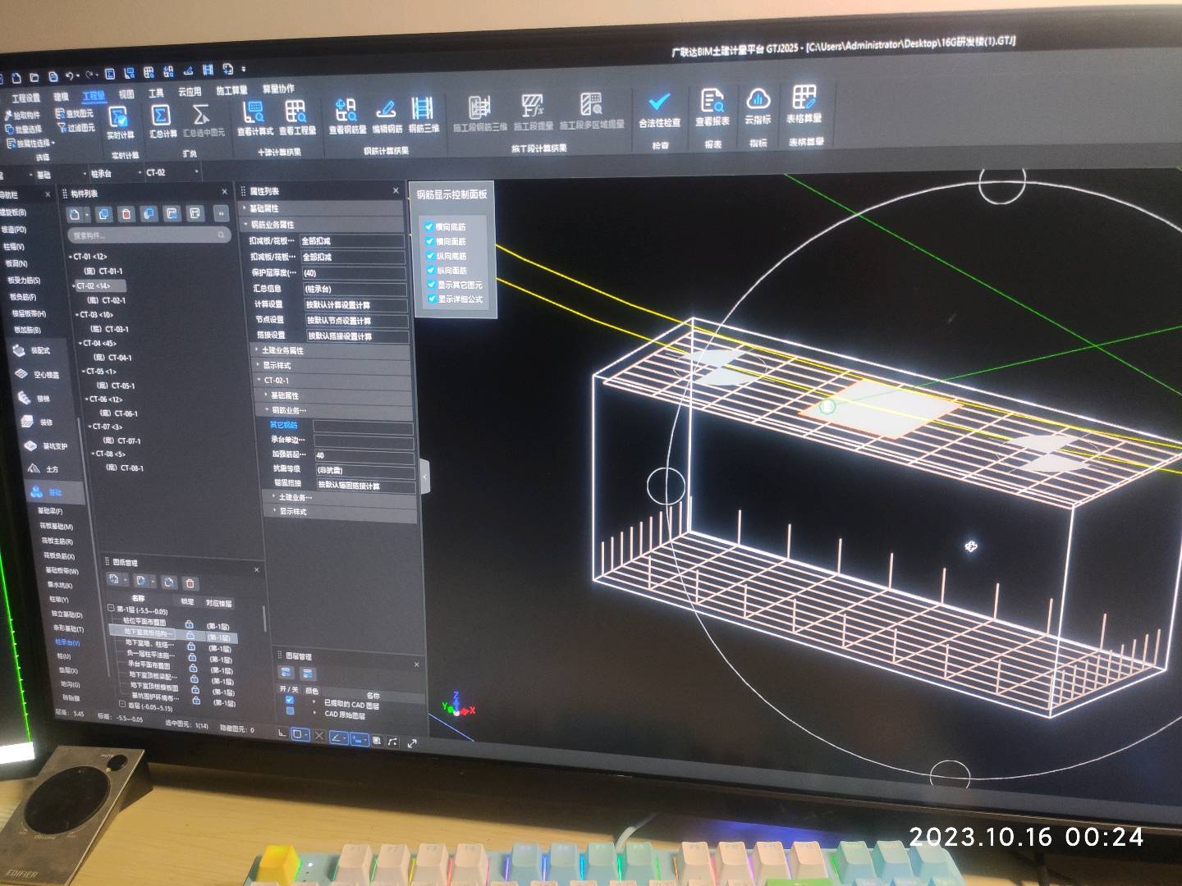Click the delete component trash icon in 构件列表
Viewport: 1182px width, 886px height.
[126, 214]
